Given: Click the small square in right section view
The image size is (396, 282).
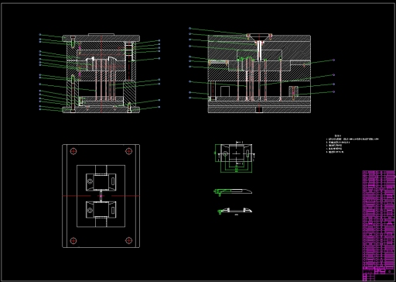Looking at the screenshot, I should [225, 91].
